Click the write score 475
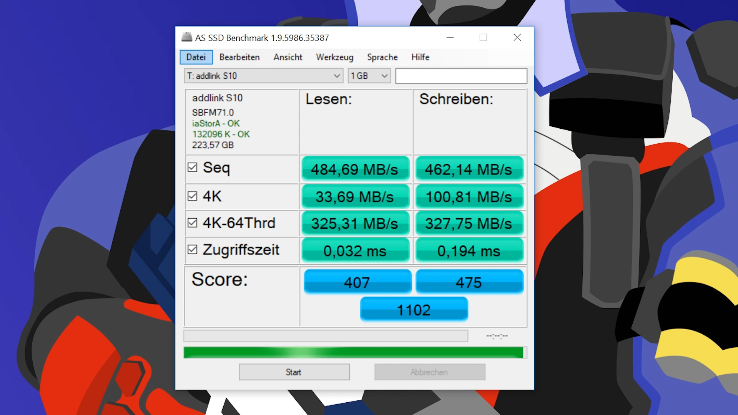This screenshot has width=738, height=415. tap(469, 282)
